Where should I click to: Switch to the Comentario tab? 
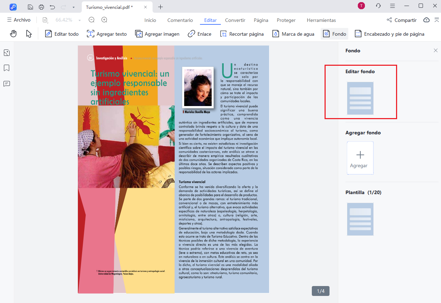click(180, 20)
